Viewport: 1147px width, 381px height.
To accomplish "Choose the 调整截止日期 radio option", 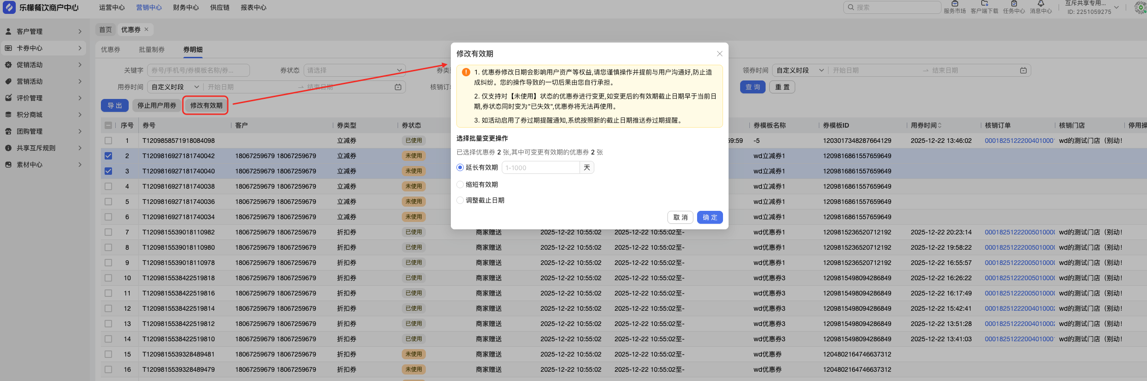I will pyautogui.click(x=460, y=200).
